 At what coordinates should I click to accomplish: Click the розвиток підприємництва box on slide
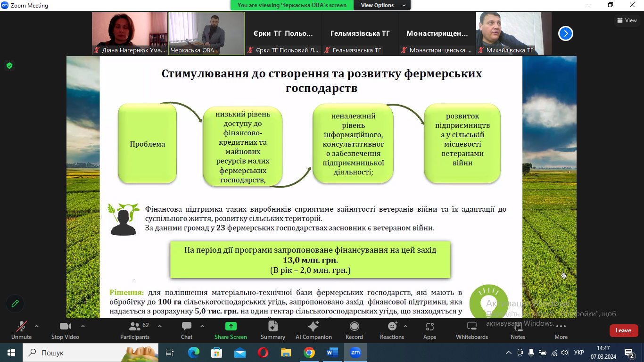462,143
